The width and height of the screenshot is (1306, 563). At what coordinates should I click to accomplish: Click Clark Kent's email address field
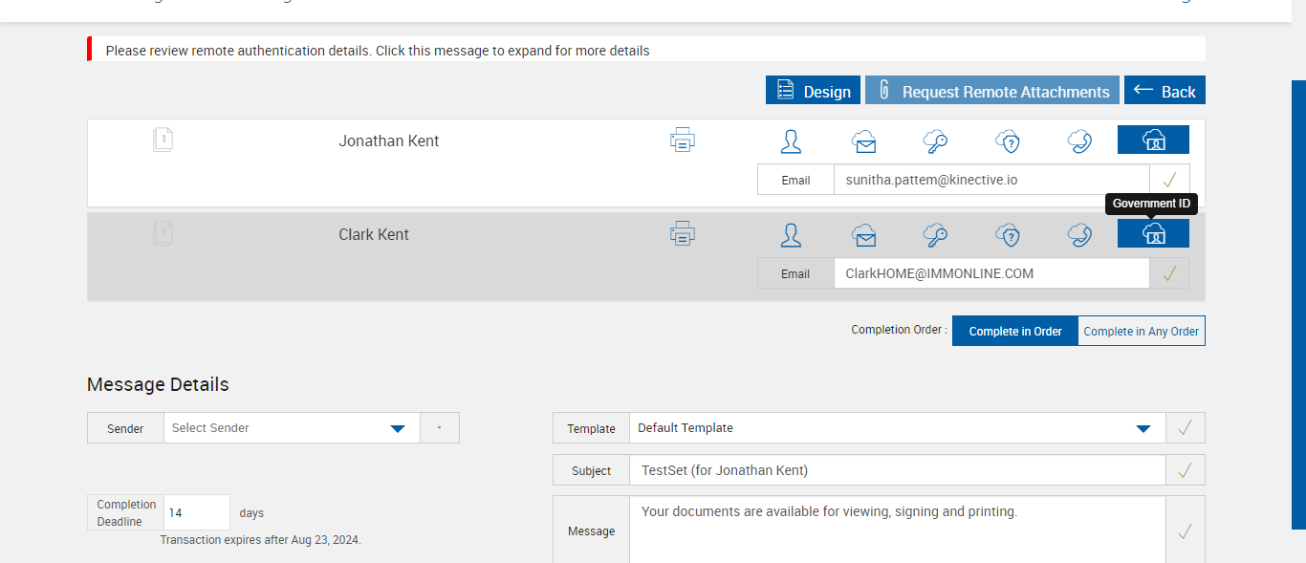point(990,273)
